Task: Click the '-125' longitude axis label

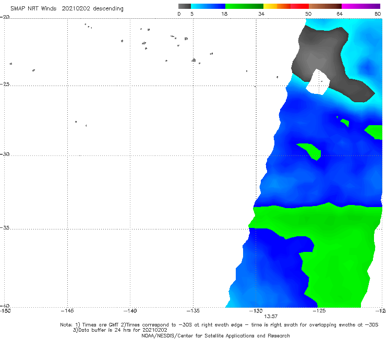Action: click(x=319, y=311)
